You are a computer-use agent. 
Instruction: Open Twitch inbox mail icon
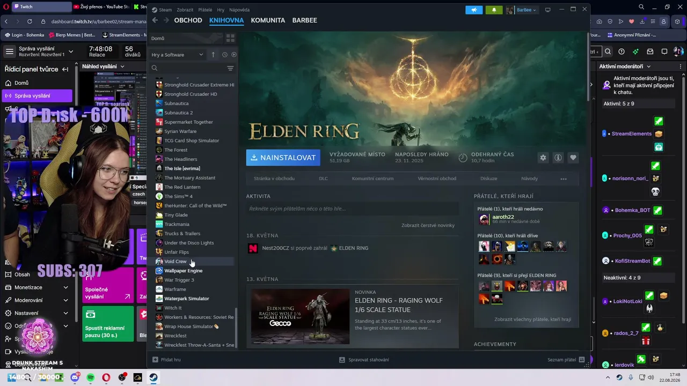click(650, 51)
